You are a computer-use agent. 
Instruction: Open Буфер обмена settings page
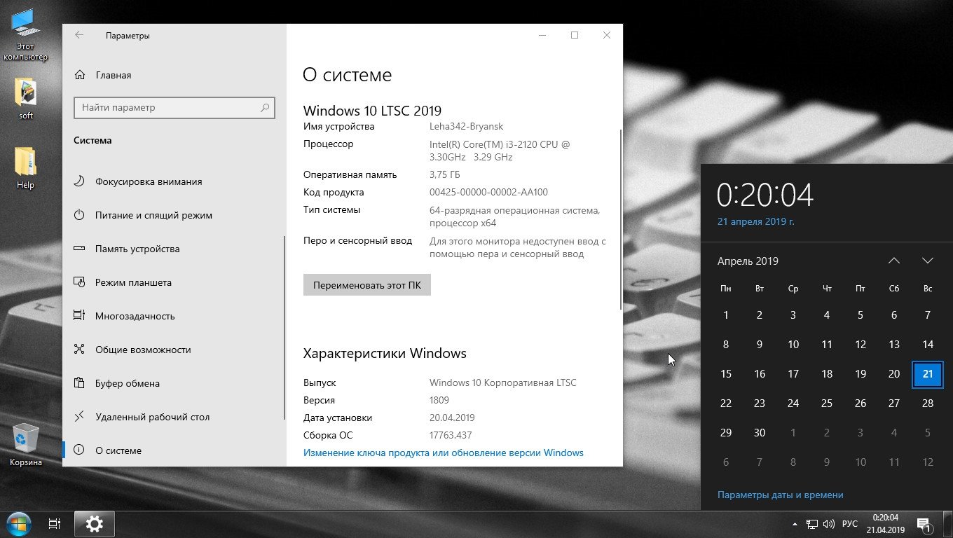coord(173,383)
